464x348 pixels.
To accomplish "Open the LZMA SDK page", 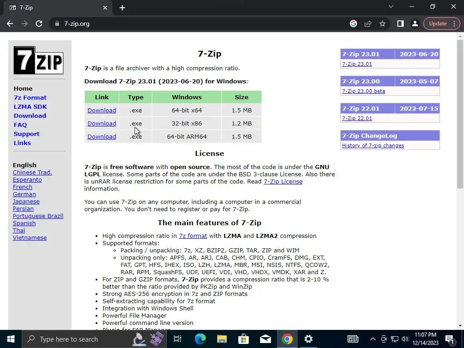I will point(30,106).
